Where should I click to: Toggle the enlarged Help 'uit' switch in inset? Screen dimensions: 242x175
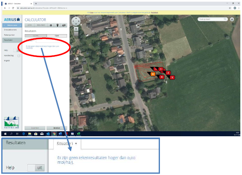(36, 168)
